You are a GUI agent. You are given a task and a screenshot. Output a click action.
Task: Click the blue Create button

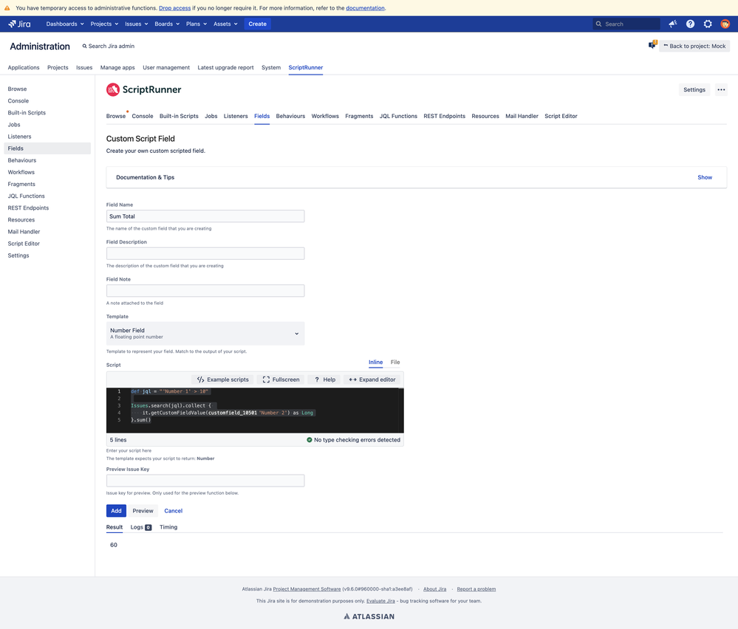coord(258,24)
